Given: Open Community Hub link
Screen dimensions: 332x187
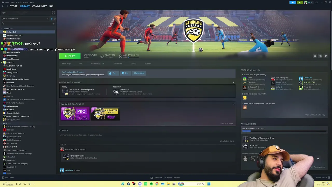Looking at the screenshot, I should point(98,64).
